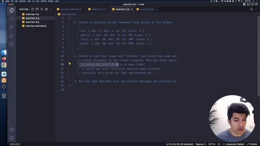Open warmup-exercise.js in the Explorer
The width and height of the screenshot is (260, 146).
pyautogui.click(x=36, y=26)
